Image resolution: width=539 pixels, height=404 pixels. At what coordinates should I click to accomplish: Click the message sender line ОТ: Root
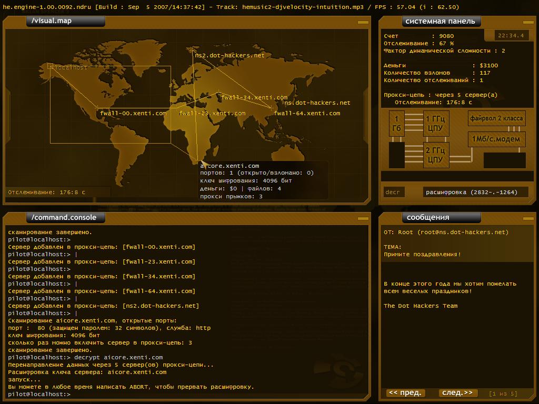446,232
